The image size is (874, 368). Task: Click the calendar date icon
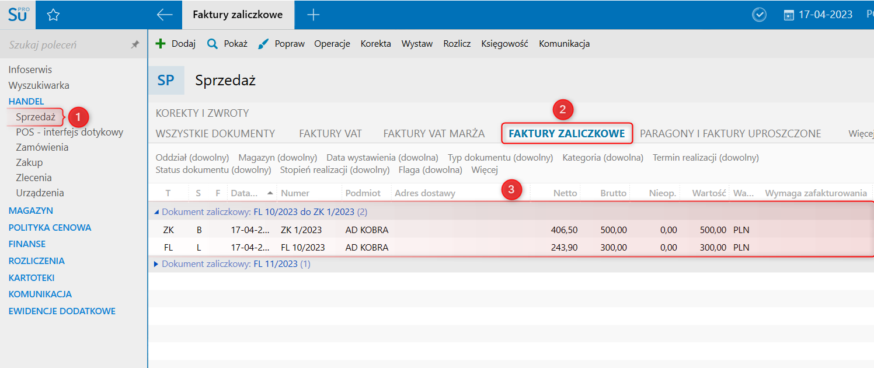(x=789, y=15)
